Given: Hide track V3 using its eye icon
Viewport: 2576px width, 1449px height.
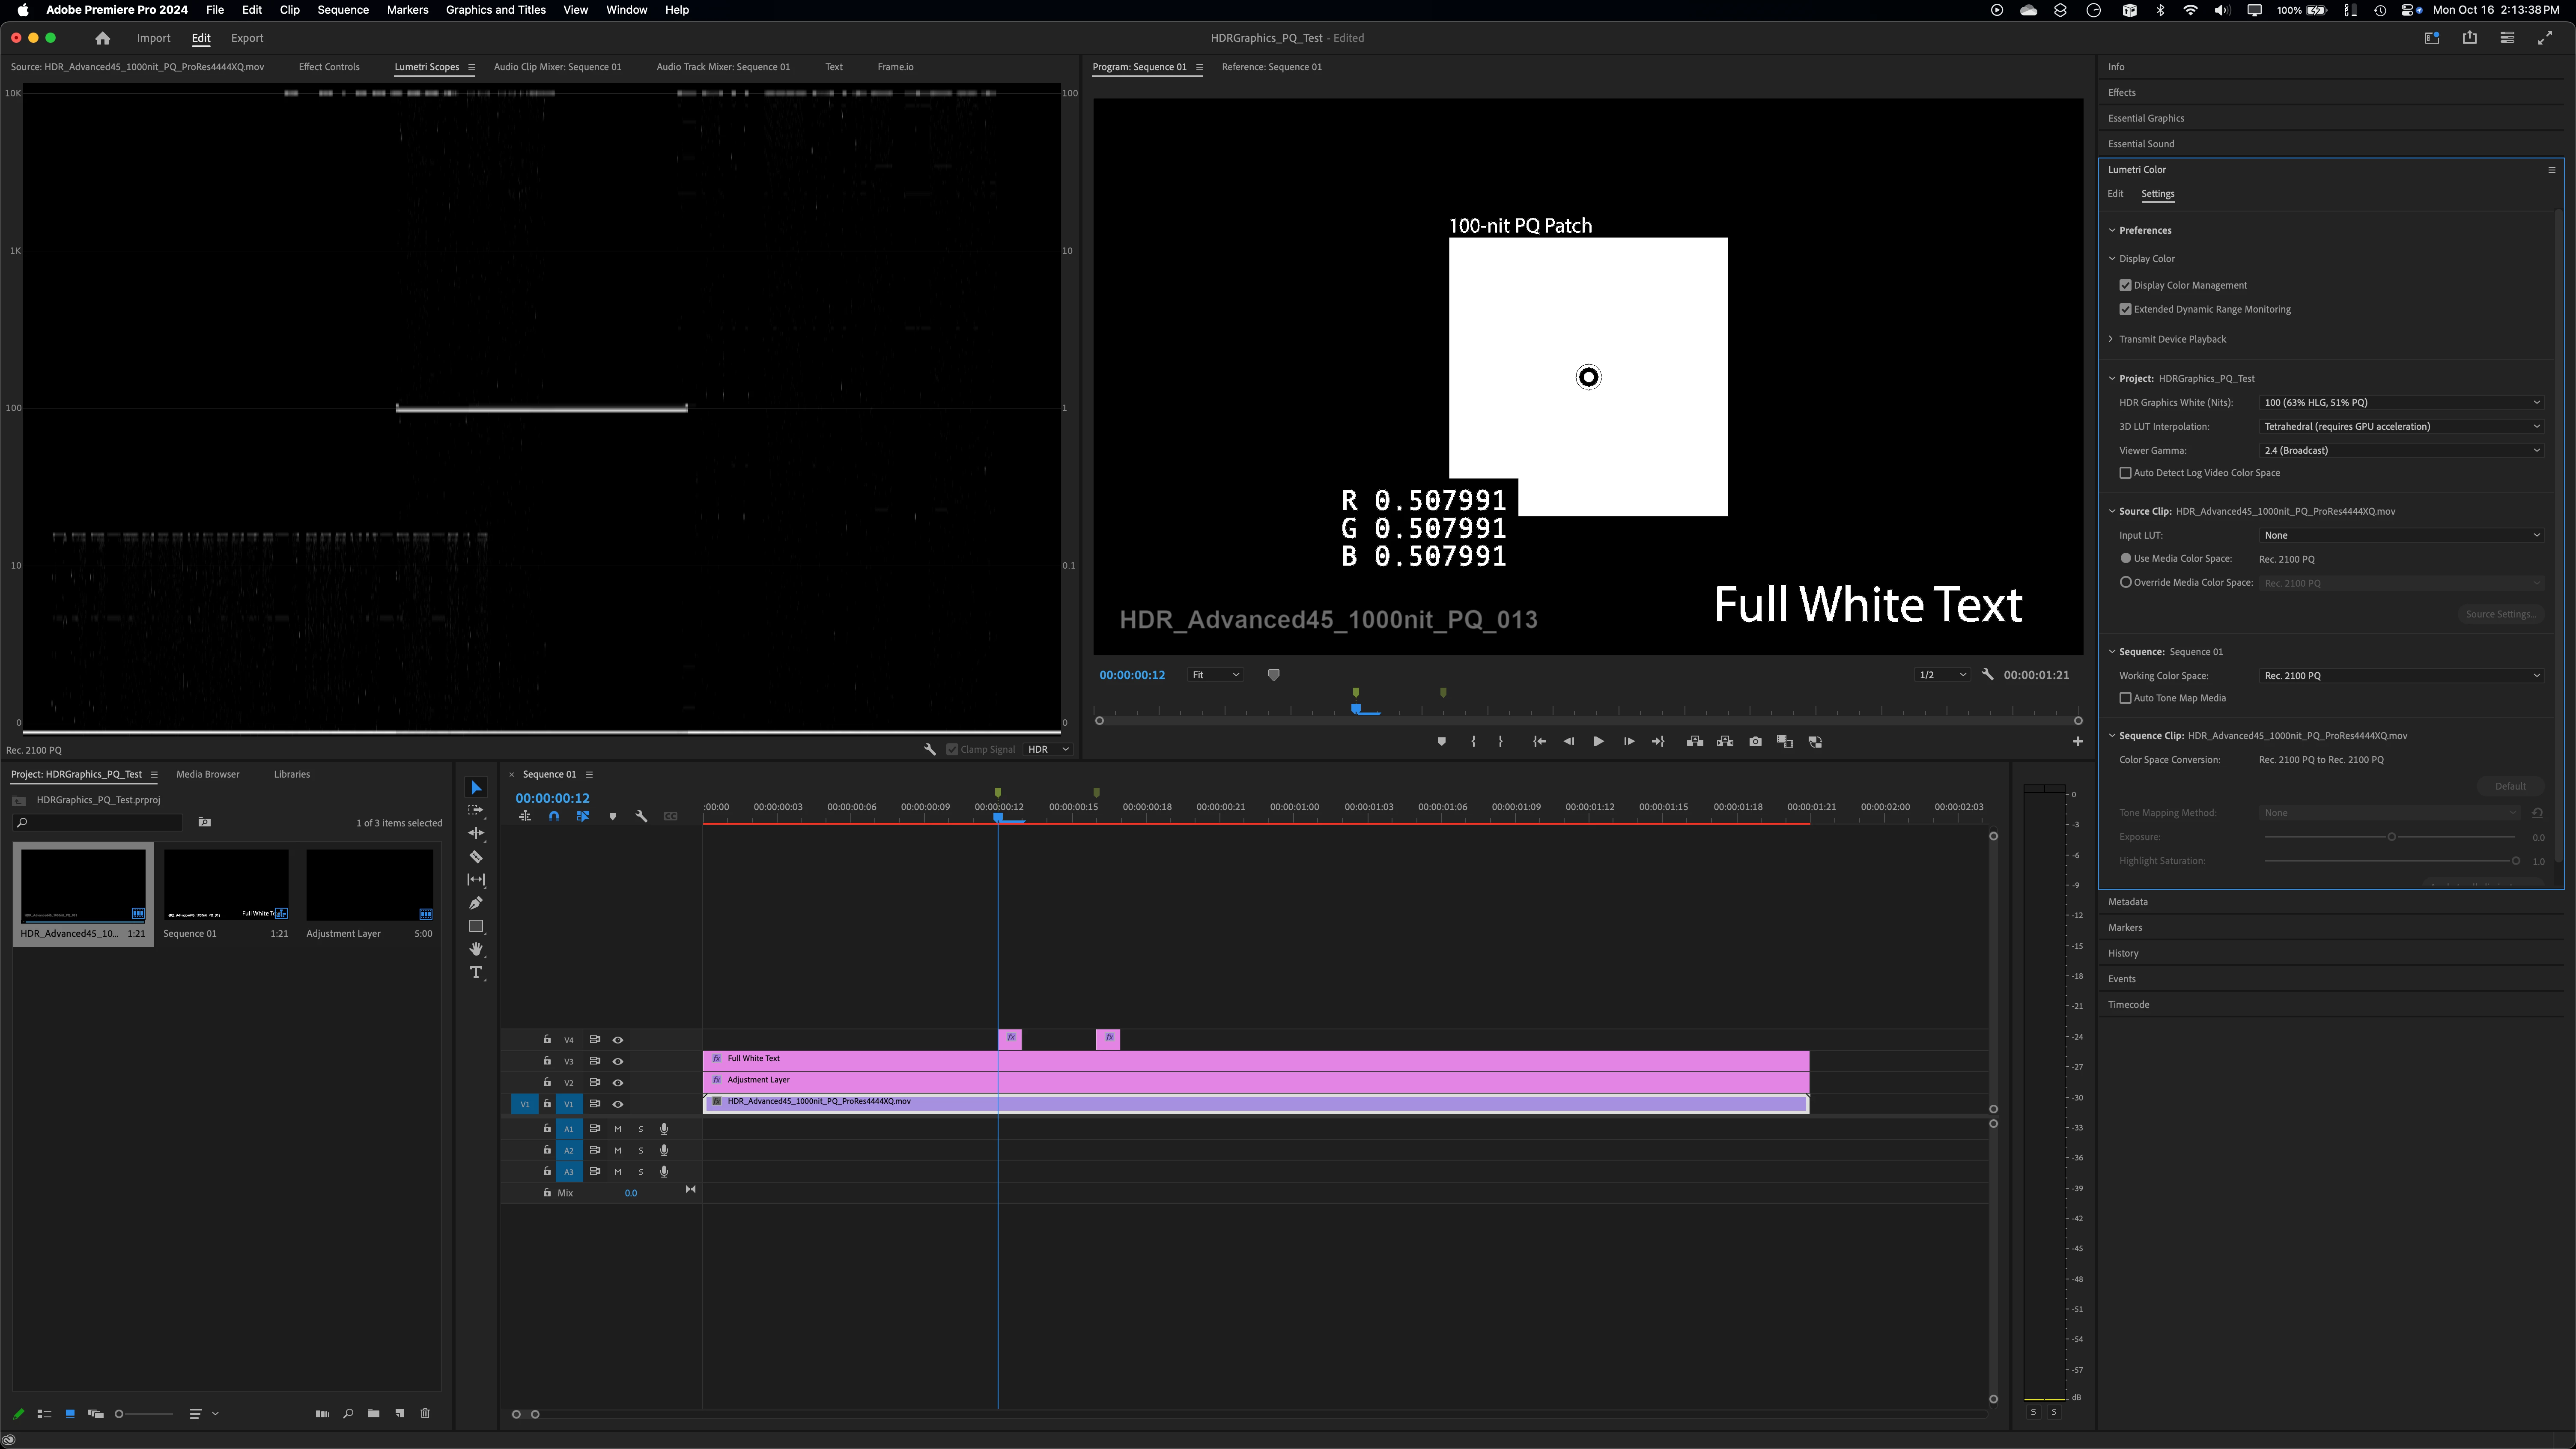Looking at the screenshot, I should 618,1061.
